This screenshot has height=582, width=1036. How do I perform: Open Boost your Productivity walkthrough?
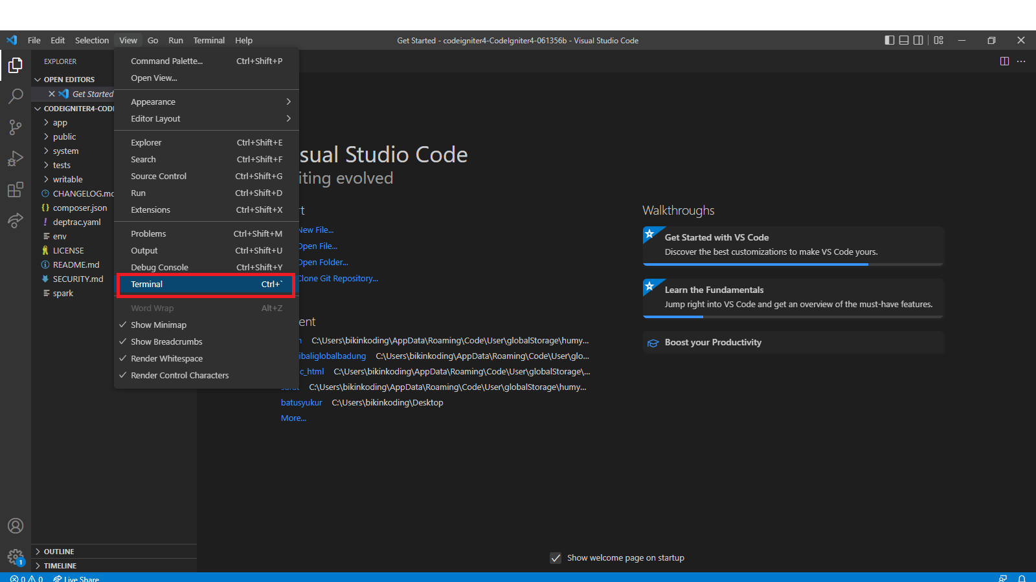(793, 342)
